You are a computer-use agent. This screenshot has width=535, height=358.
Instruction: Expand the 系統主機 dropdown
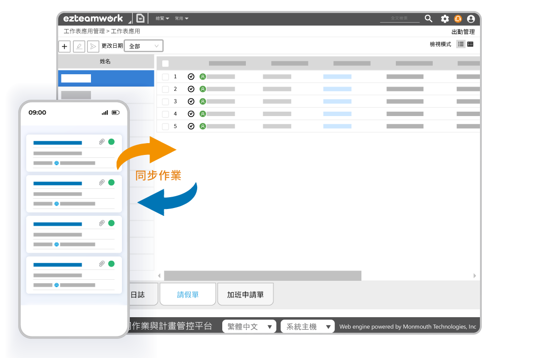(307, 327)
